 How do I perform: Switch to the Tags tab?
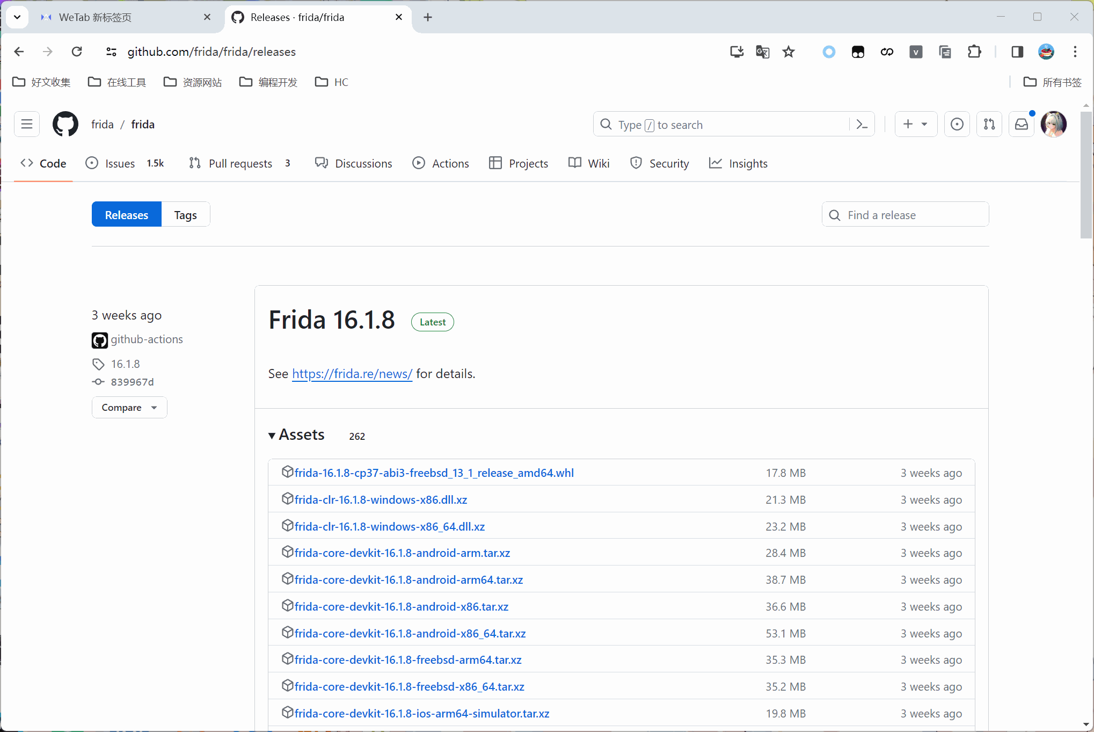185,215
